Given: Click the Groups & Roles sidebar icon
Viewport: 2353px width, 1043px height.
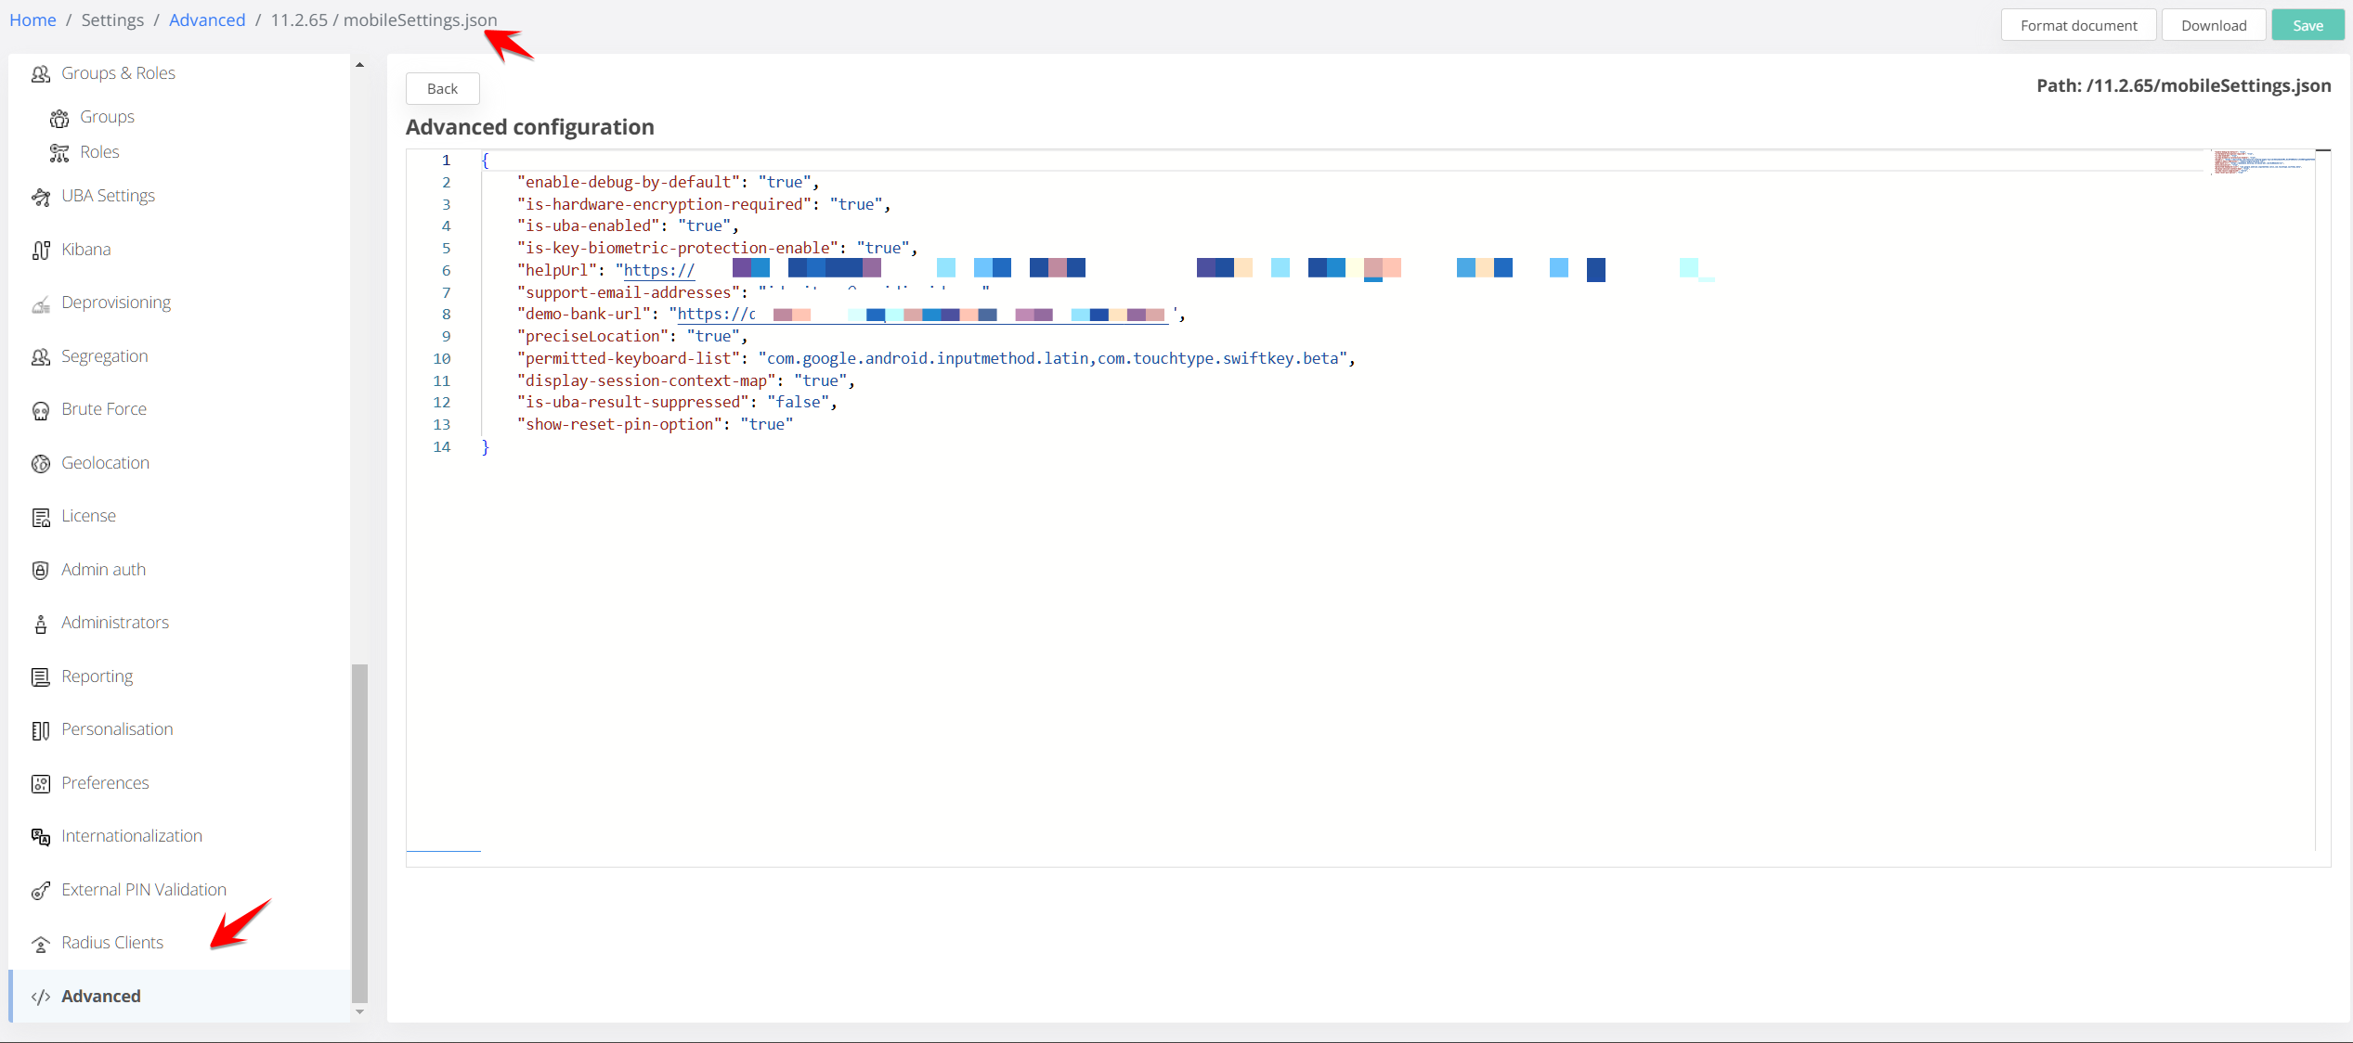Looking at the screenshot, I should click(40, 74).
